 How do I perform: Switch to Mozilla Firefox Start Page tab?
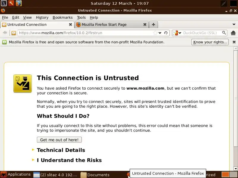112,25
